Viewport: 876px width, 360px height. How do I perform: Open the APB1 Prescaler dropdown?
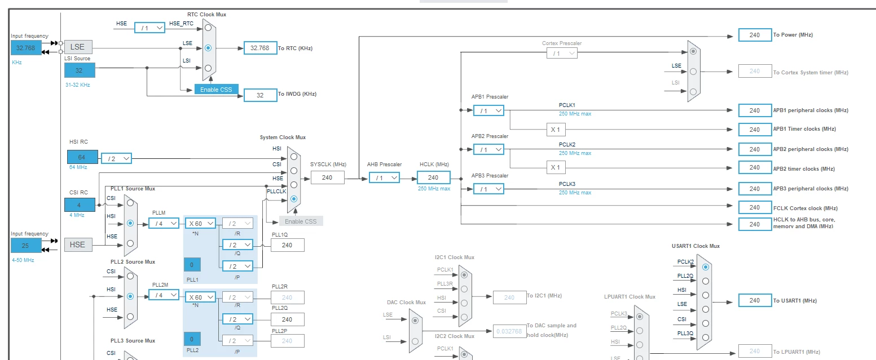(488, 110)
